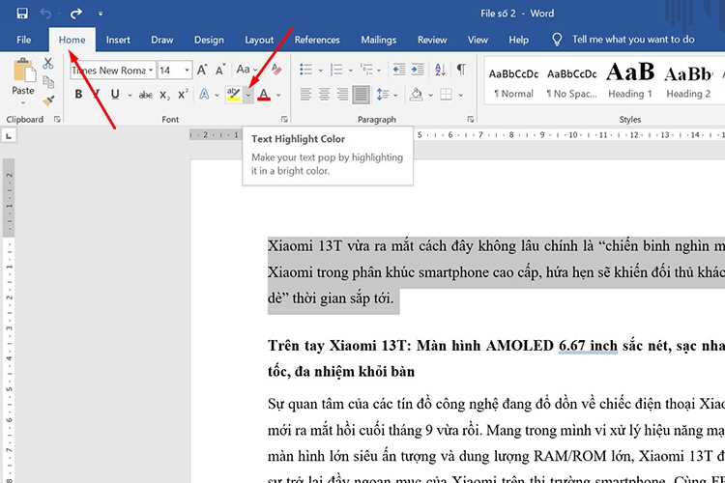Toggle Subscript formatting
The image size is (725, 483).
[x=164, y=95]
